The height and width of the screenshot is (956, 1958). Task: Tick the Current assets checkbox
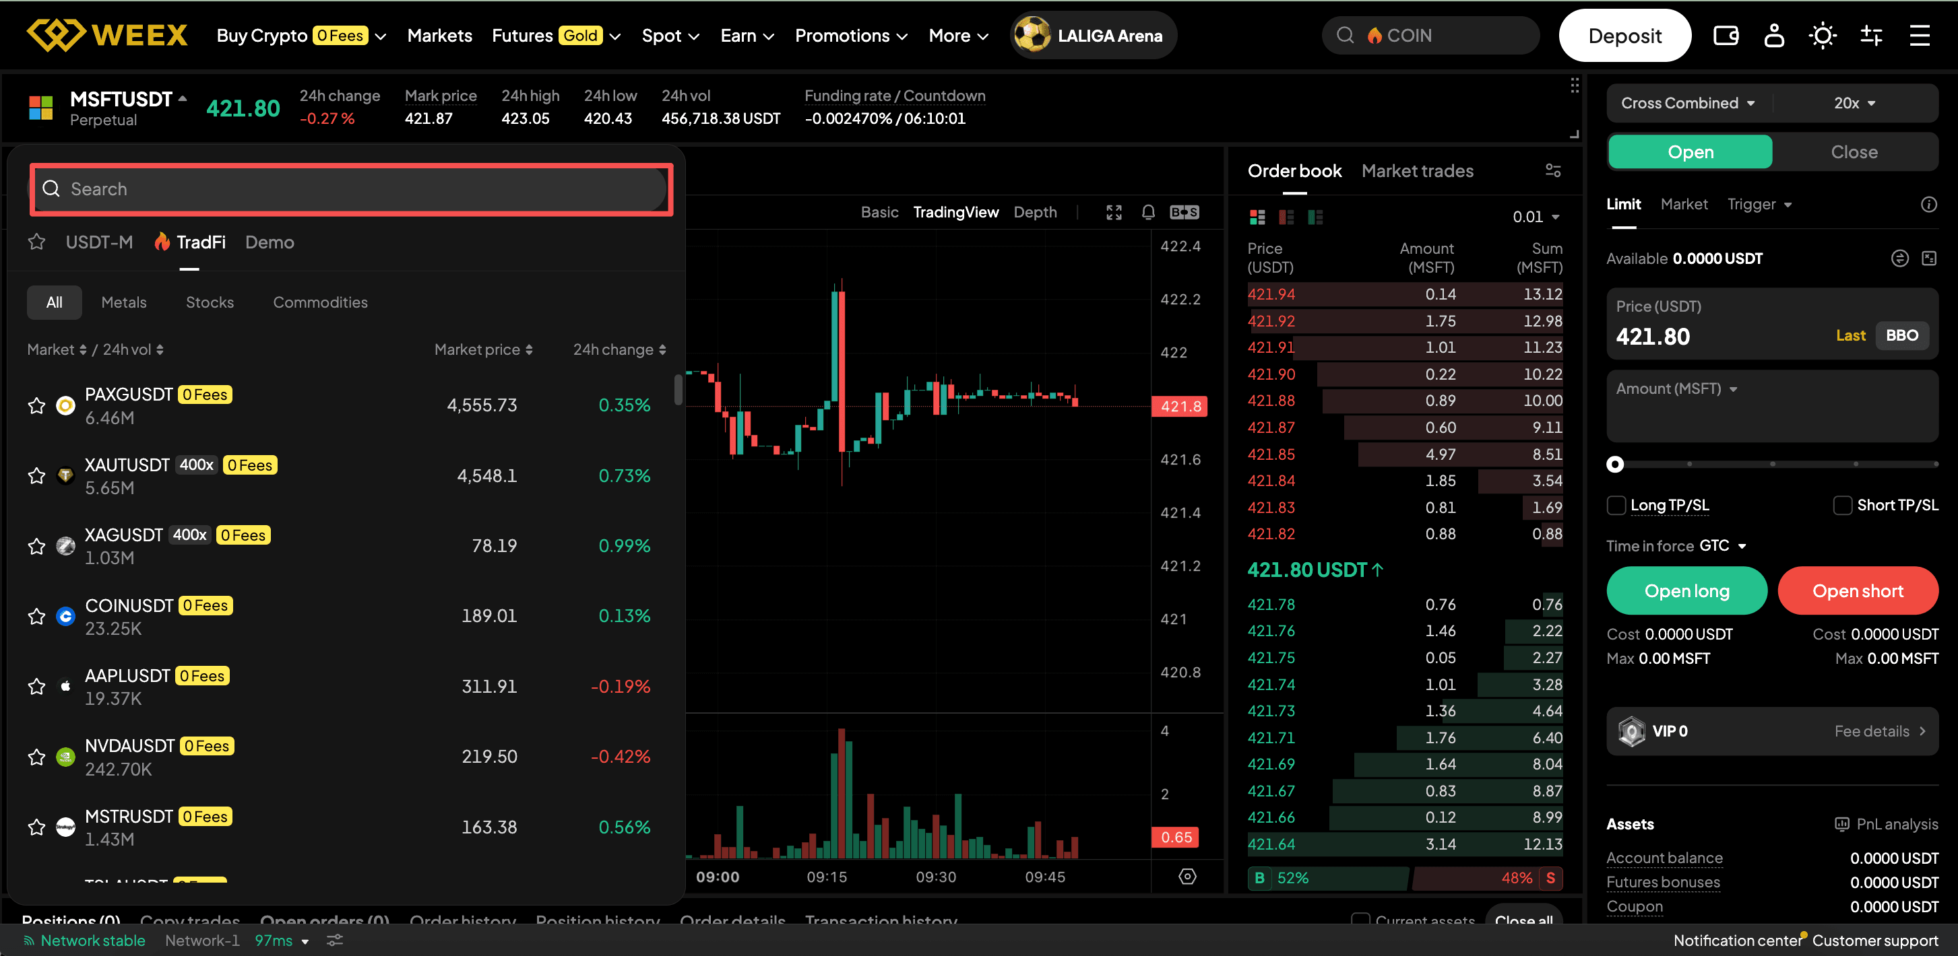pyautogui.click(x=1360, y=920)
